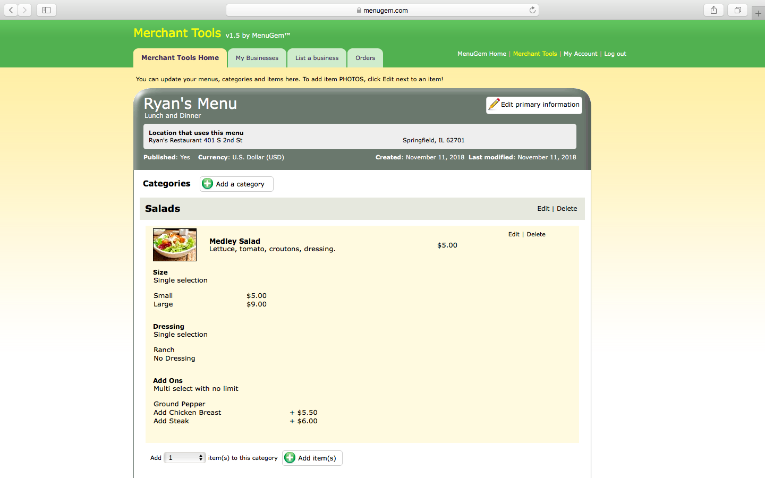Reload the page using the refresh icon
Viewport: 765px width, 478px height.
click(532, 10)
